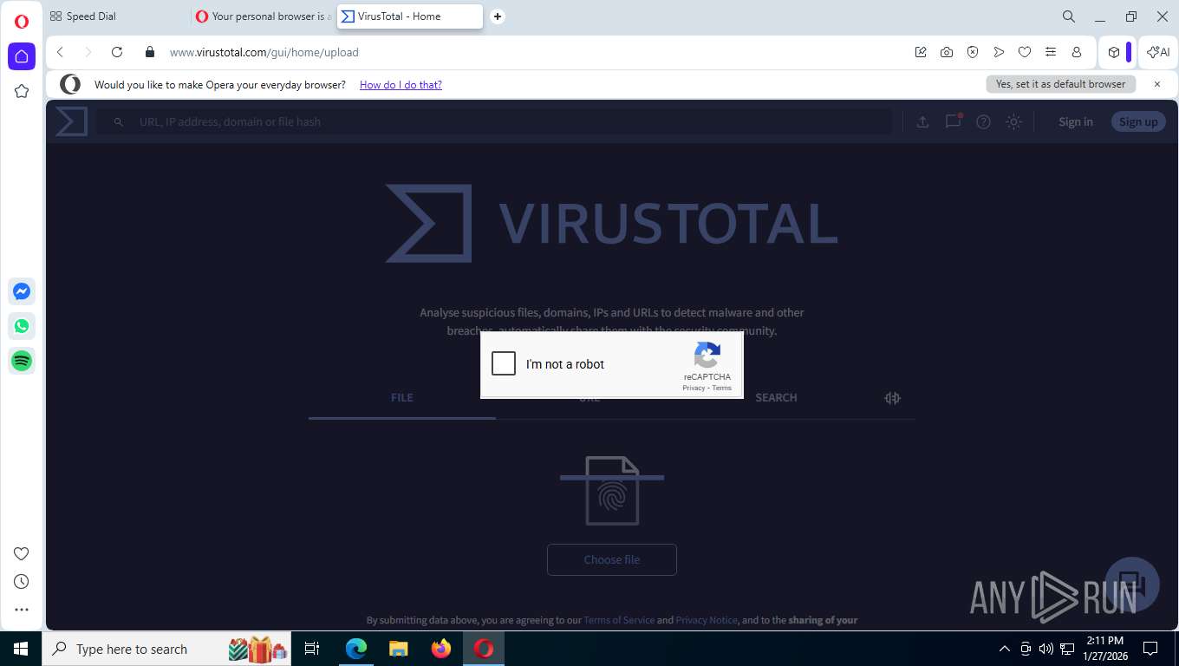
Task: Toggle VirusTotal light/dark theme icon
Action: (x=1013, y=122)
